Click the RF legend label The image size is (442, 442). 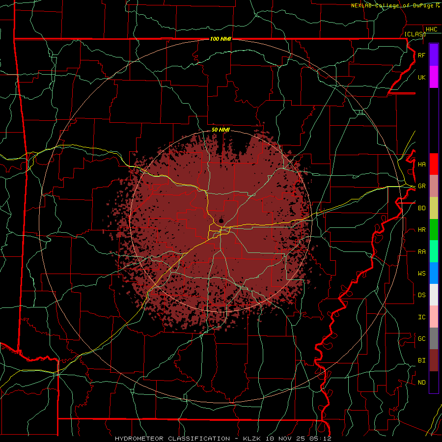click(421, 55)
